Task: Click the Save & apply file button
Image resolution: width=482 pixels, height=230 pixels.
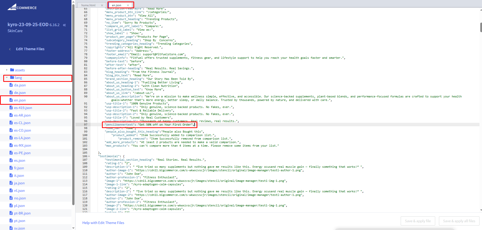Action: coord(418,221)
